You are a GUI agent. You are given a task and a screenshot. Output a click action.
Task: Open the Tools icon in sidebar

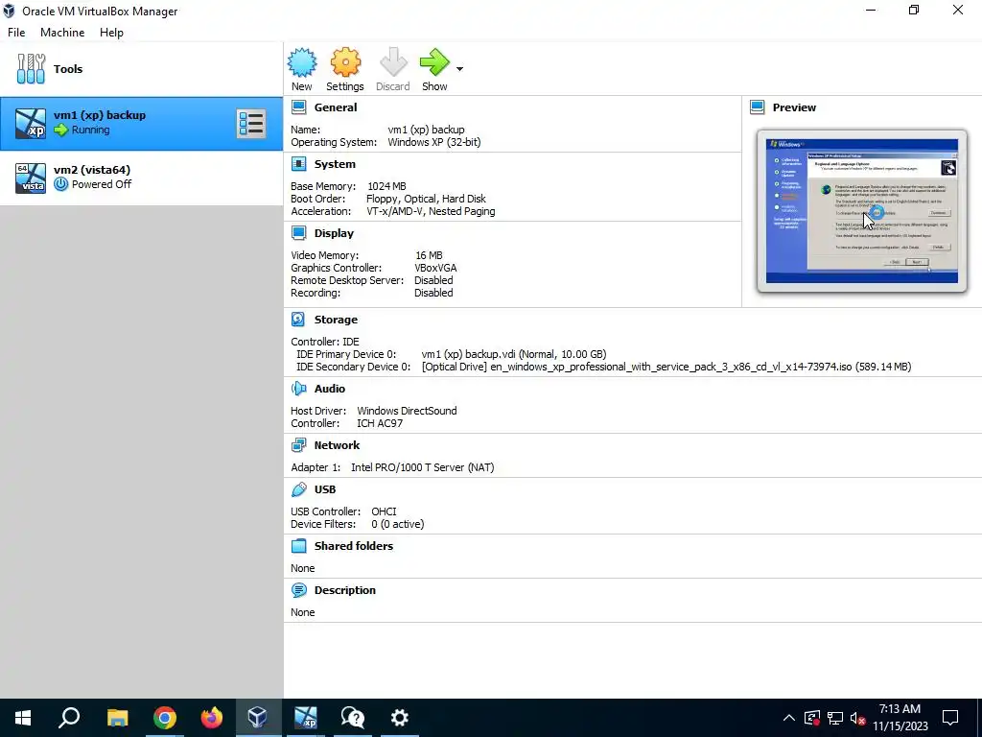(31, 69)
